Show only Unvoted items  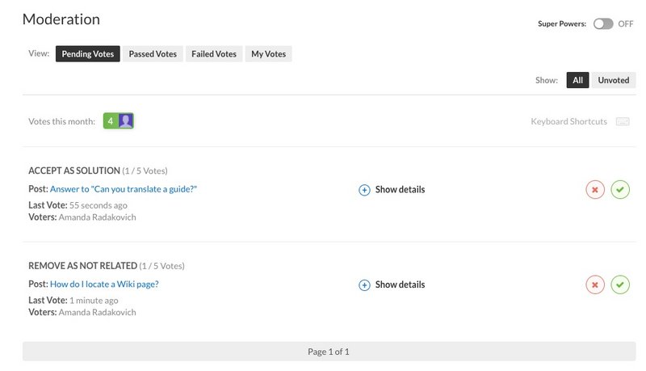(x=613, y=80)
